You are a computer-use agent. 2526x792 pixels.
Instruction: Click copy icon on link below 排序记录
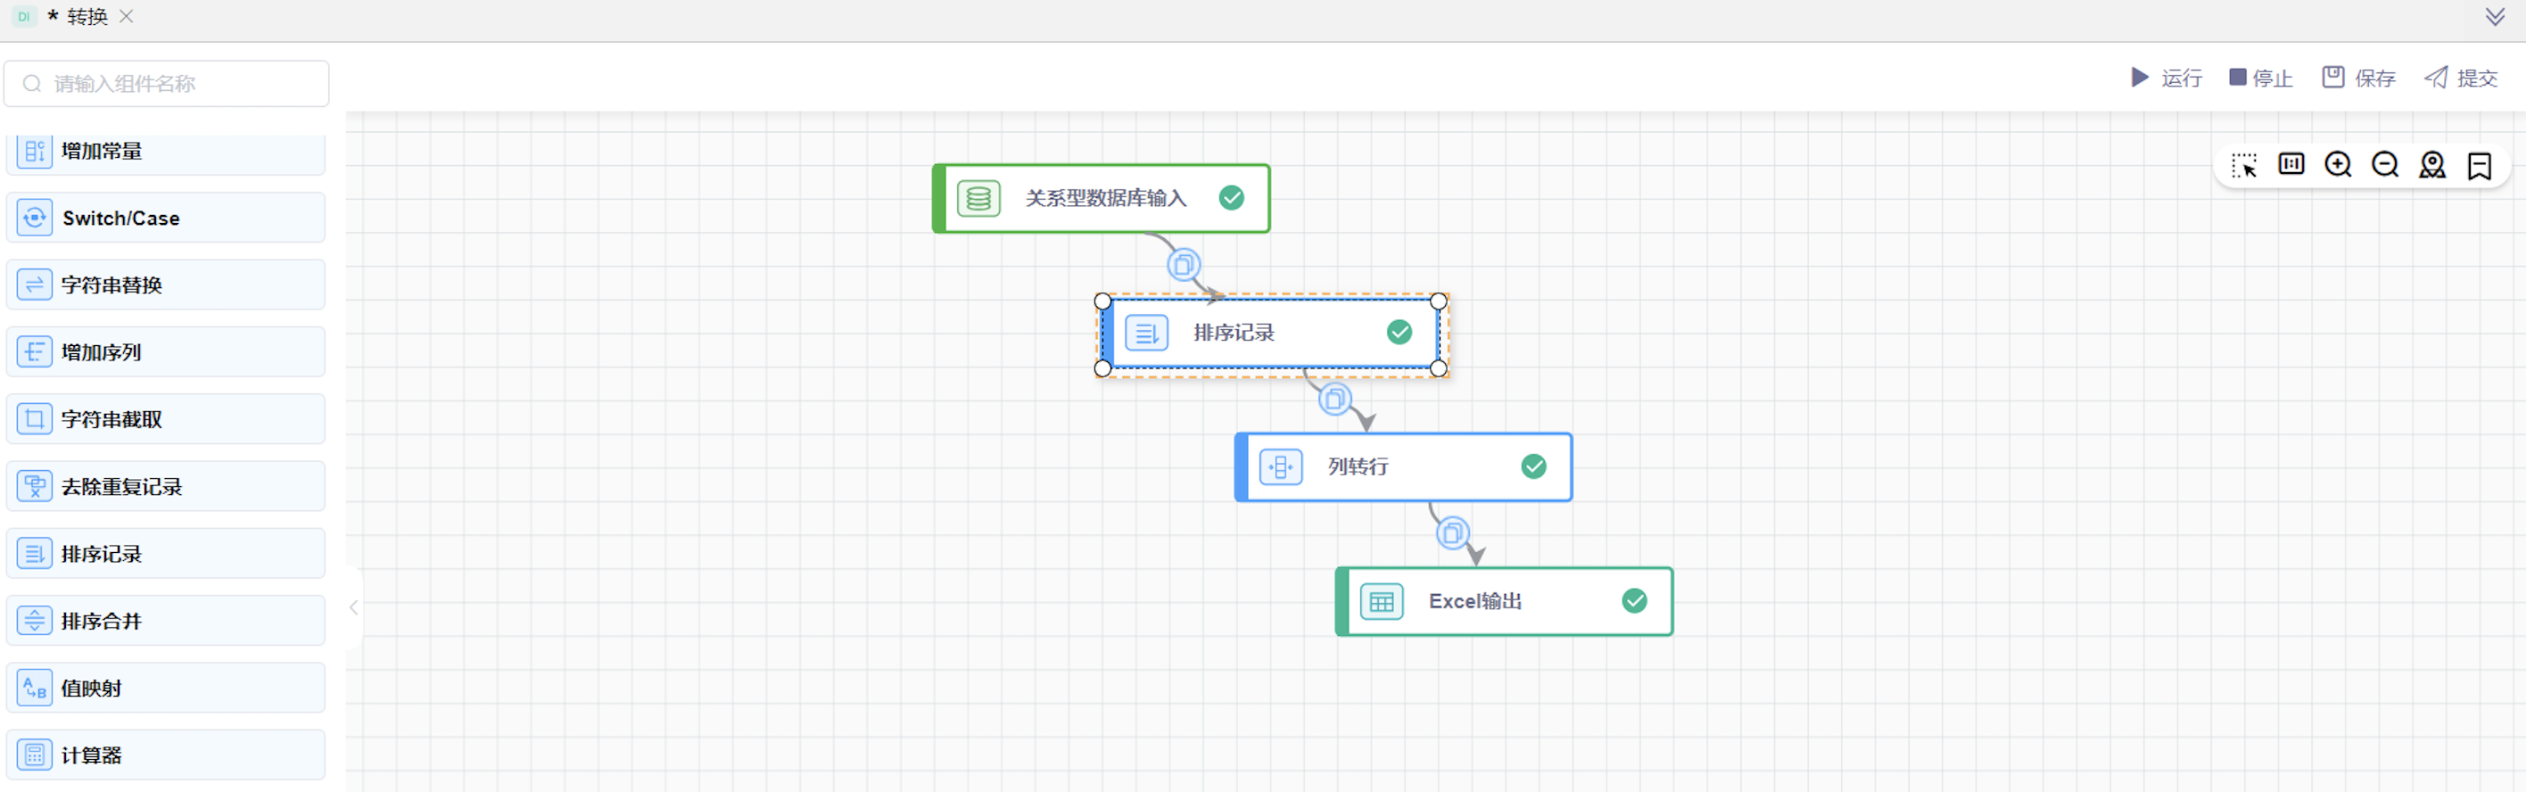coord(1333,399)
